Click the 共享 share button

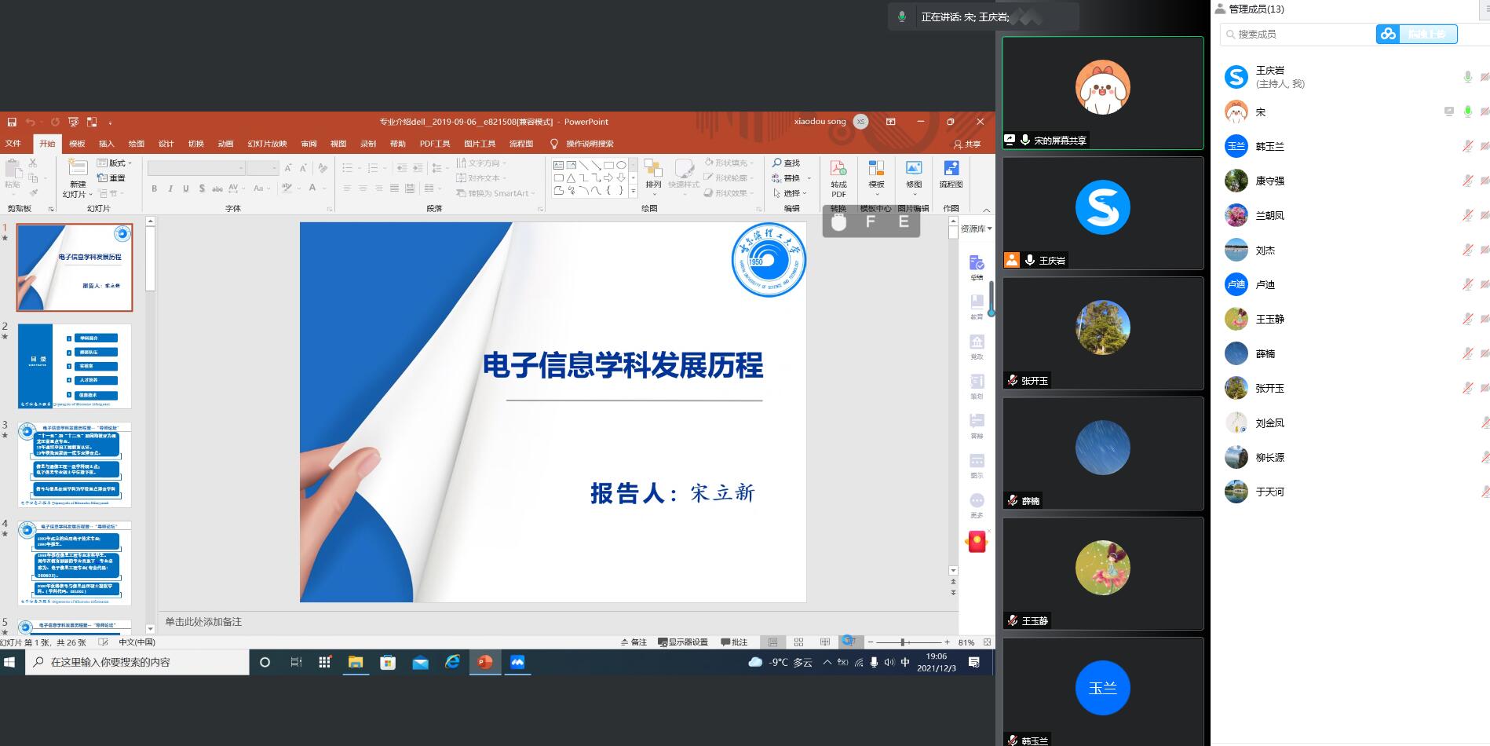click(x=967, y=144)
